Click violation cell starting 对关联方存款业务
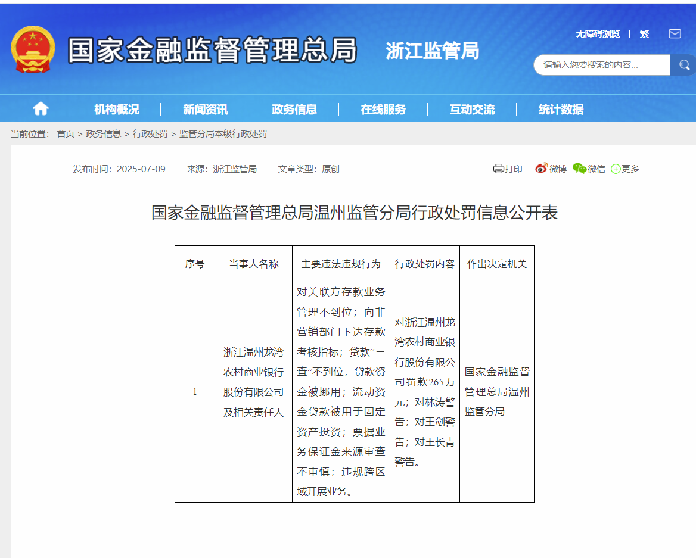This screenshot has width=696, height=558. (x=341, y=392)
